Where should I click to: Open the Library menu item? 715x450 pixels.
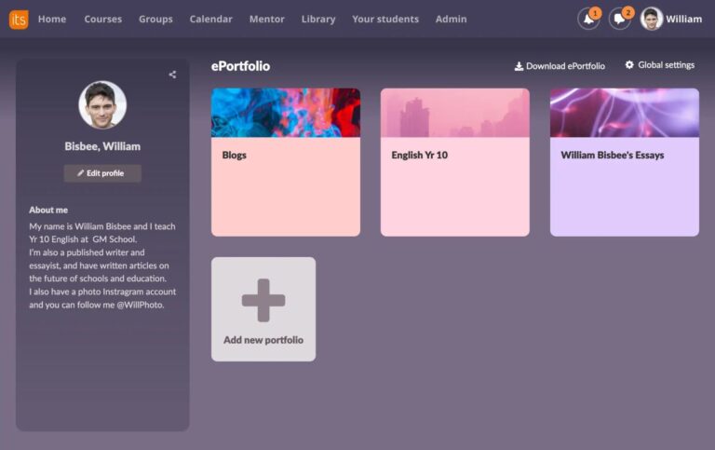coord(318,19)
